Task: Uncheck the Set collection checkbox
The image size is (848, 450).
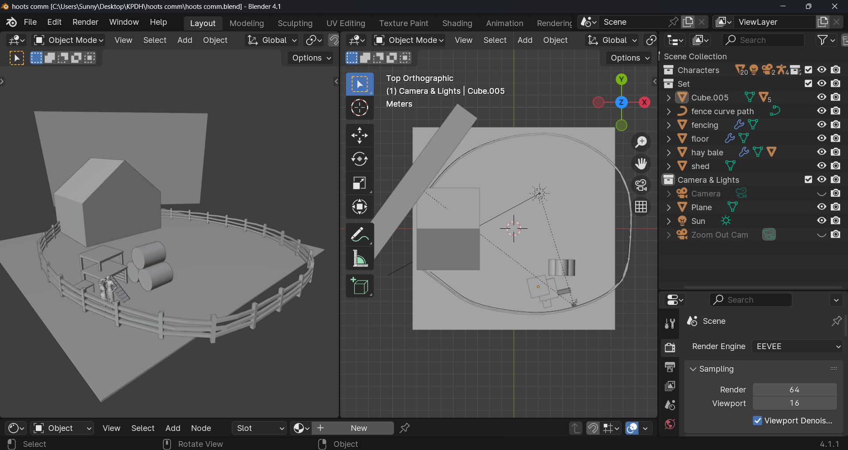Action: (x=808, y=84)
